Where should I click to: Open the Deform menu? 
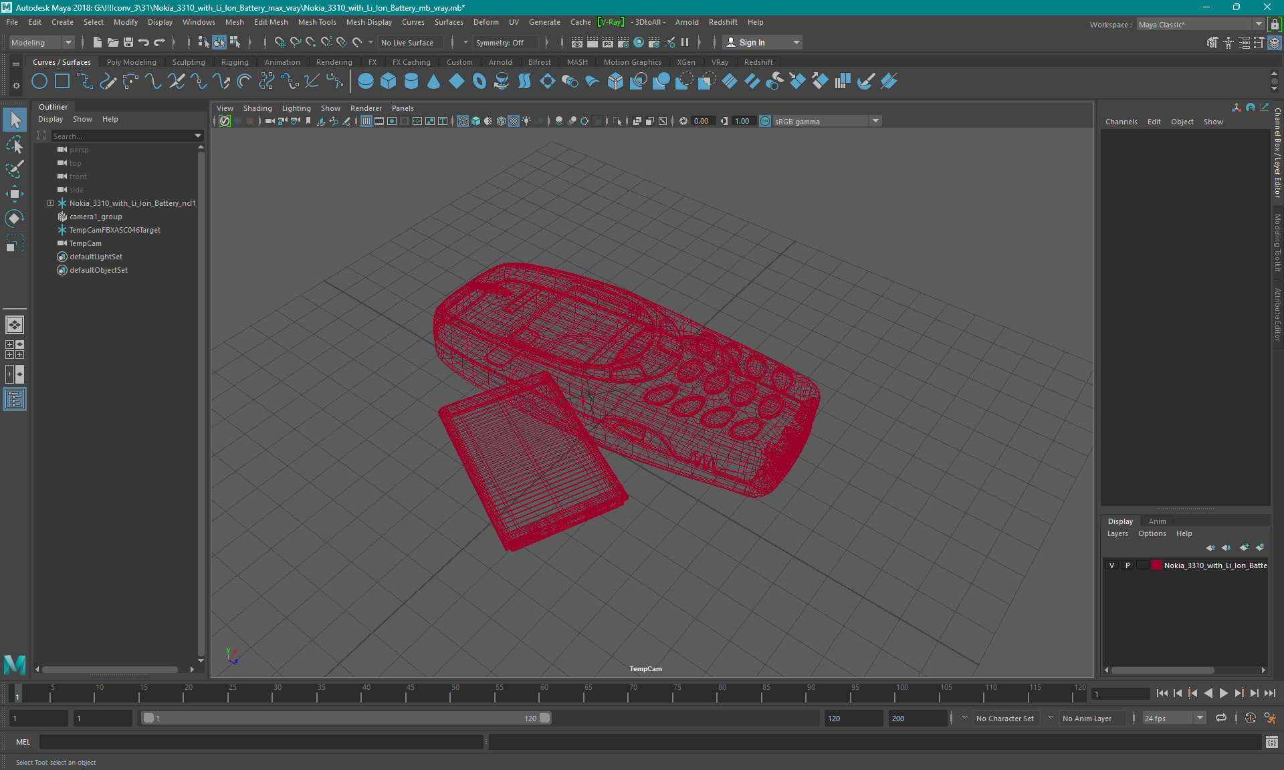click(486, 22)
